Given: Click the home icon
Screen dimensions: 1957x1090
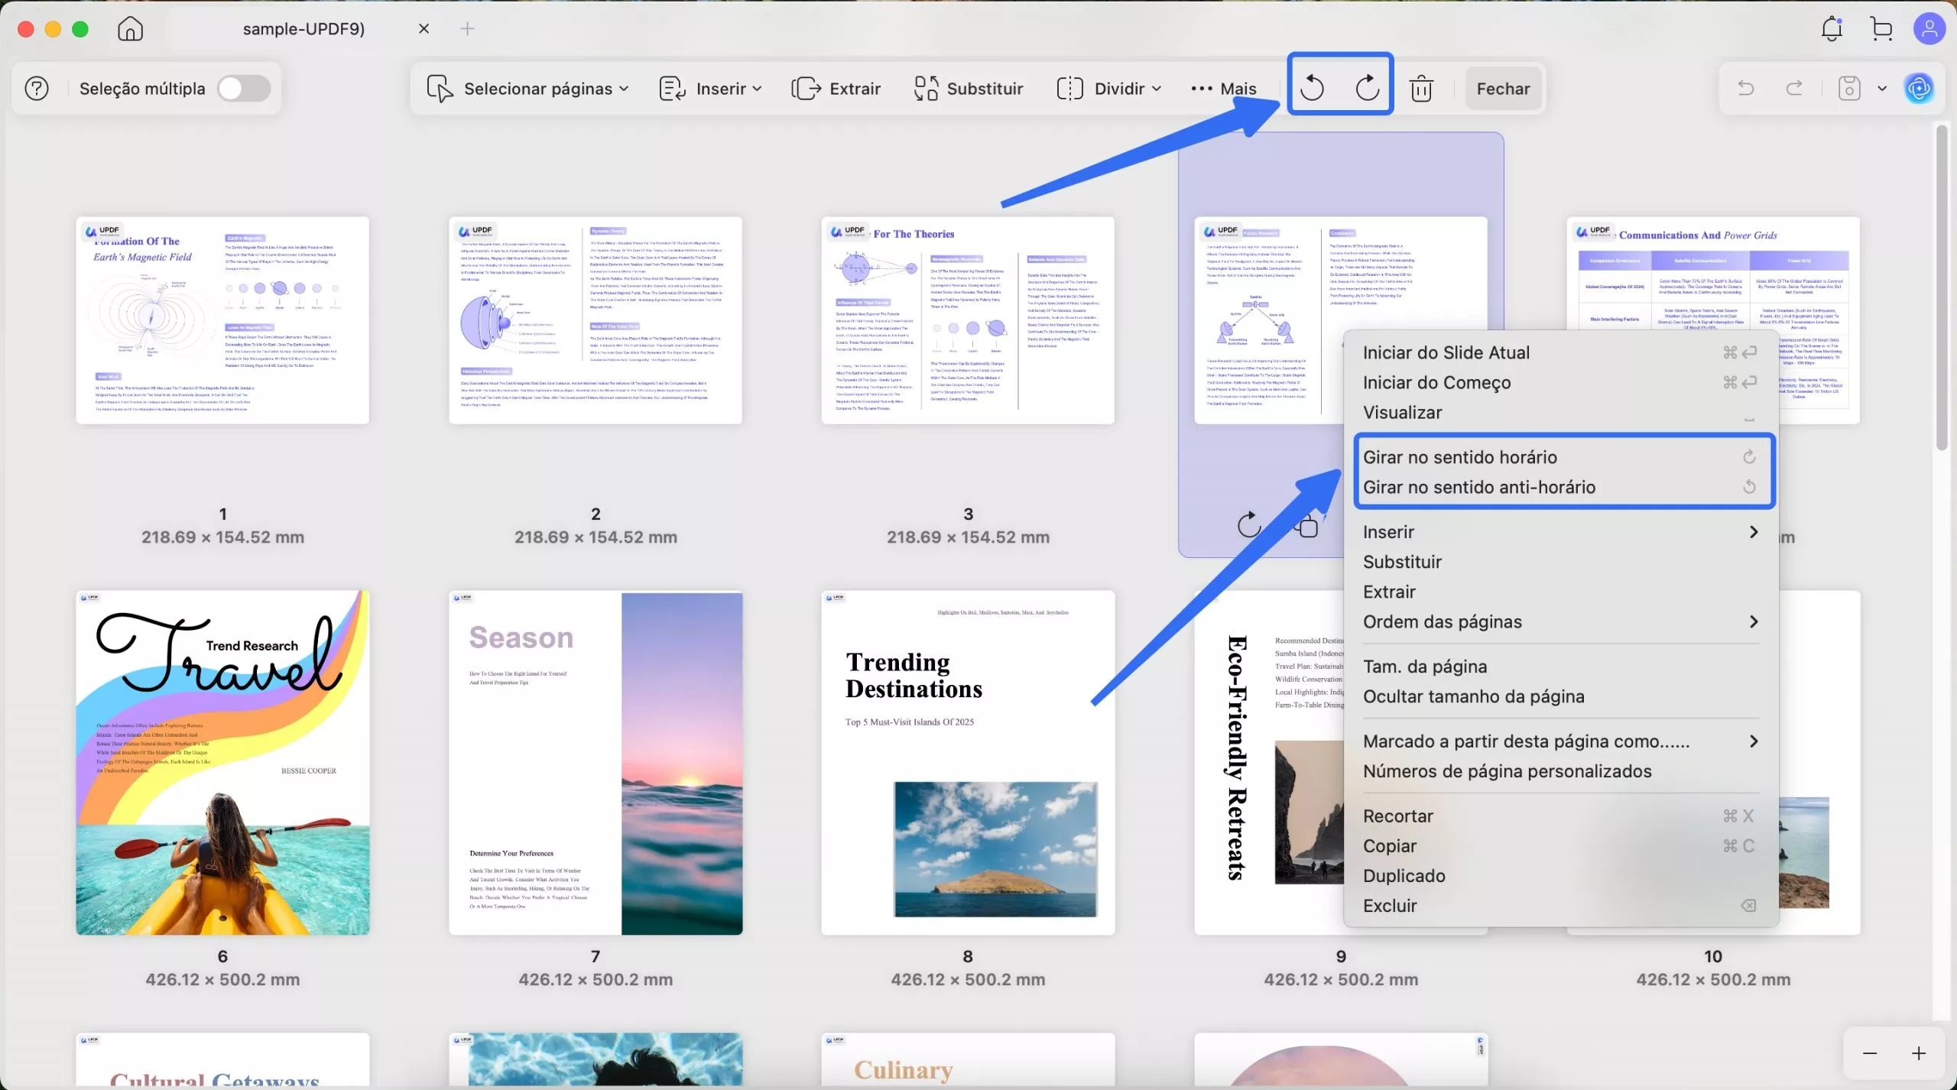Looking at the screenshot, I should coord(129,29).
